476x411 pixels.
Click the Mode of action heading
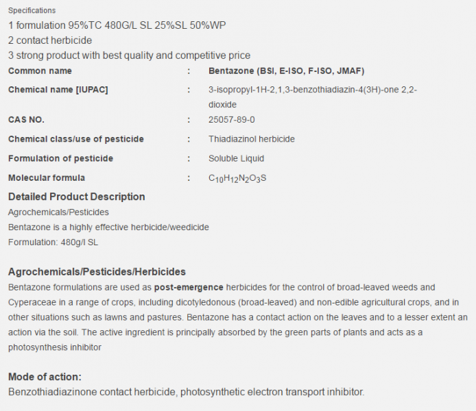[45, 377]
